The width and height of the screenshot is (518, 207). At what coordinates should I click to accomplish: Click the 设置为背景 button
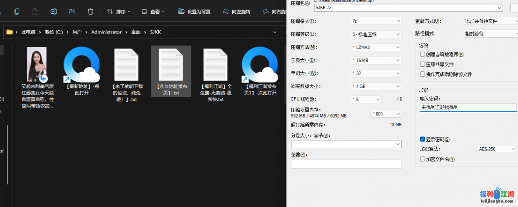coord(194,12)
